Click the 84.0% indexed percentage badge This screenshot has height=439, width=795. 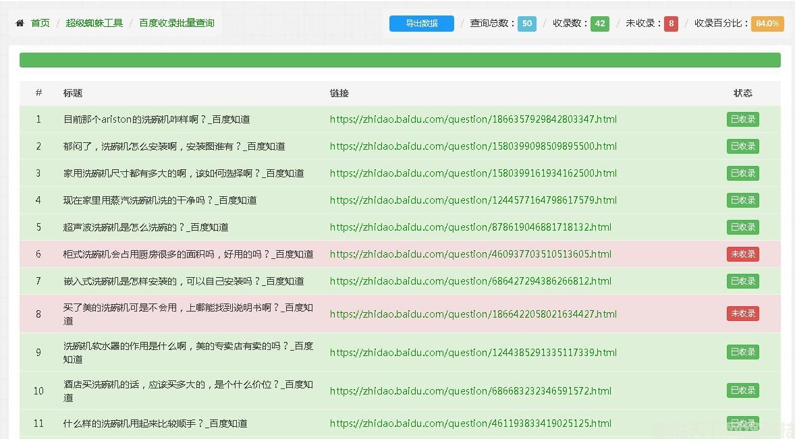pos(767,24)
